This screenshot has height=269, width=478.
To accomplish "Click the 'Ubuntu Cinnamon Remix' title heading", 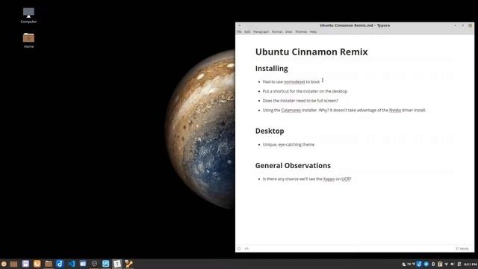I will click(311, 52).
